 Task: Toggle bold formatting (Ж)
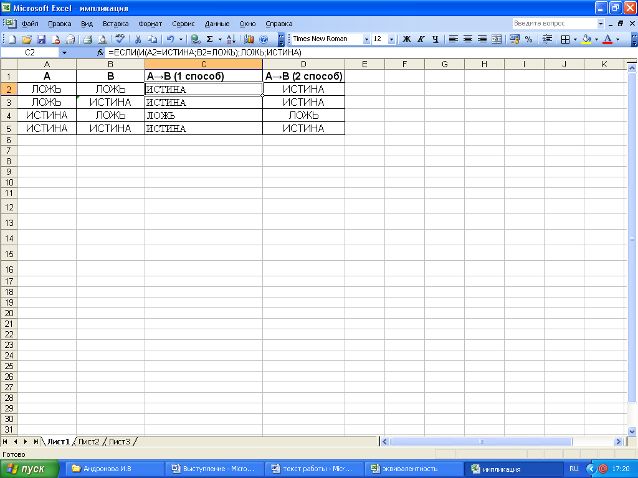(407, 39)
